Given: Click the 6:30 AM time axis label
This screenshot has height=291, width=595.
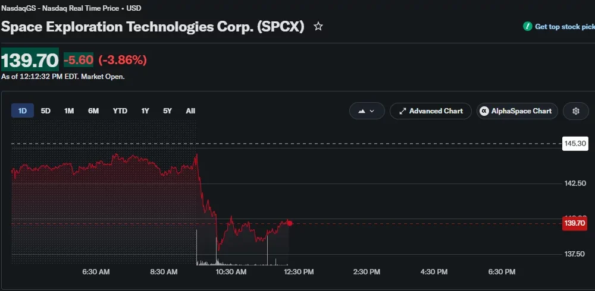Looking at the screenshot, I should pos(96,271).
